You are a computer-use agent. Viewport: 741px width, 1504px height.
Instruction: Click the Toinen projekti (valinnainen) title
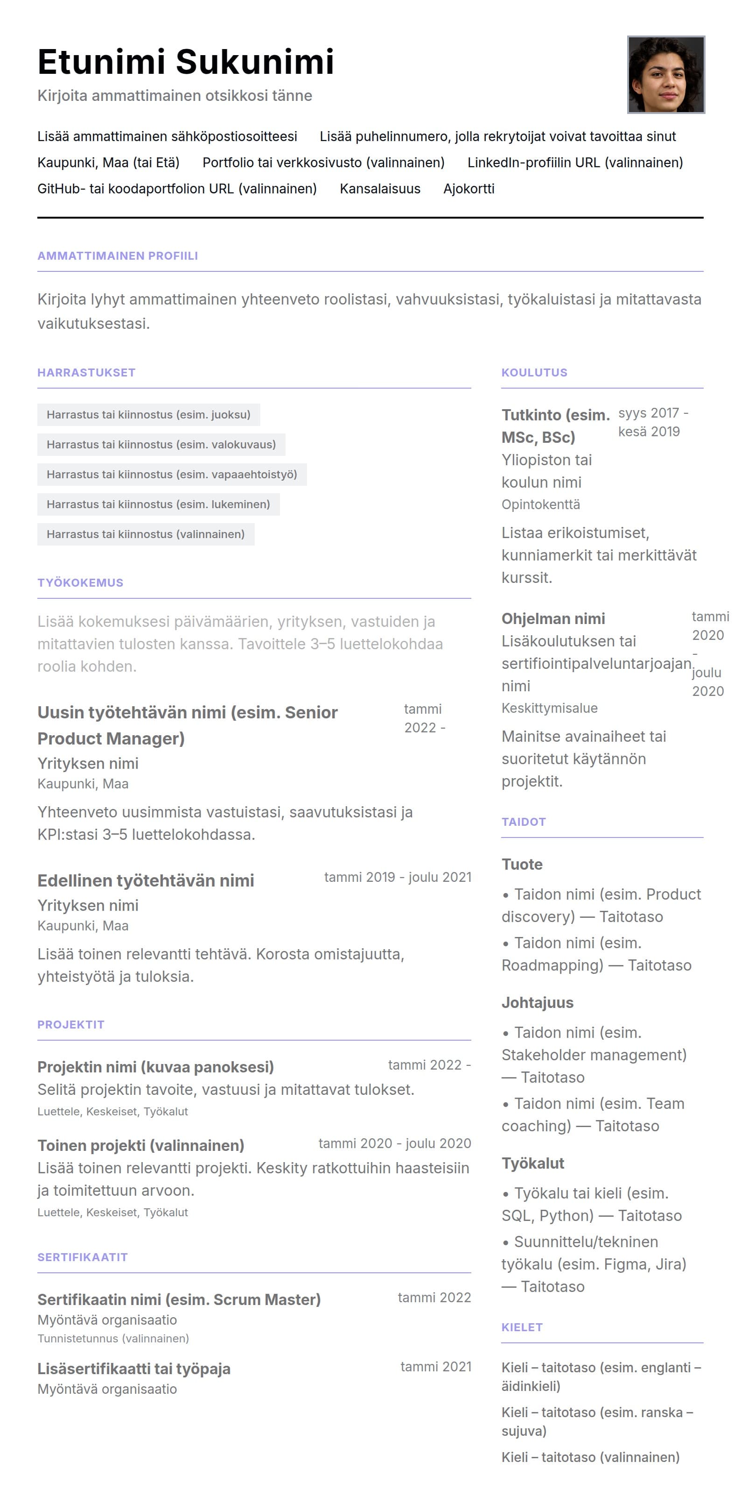click(140, 1145)
